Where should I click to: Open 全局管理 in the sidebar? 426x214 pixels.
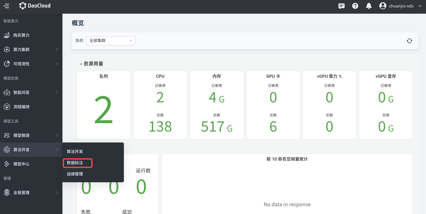pos(21,193)
